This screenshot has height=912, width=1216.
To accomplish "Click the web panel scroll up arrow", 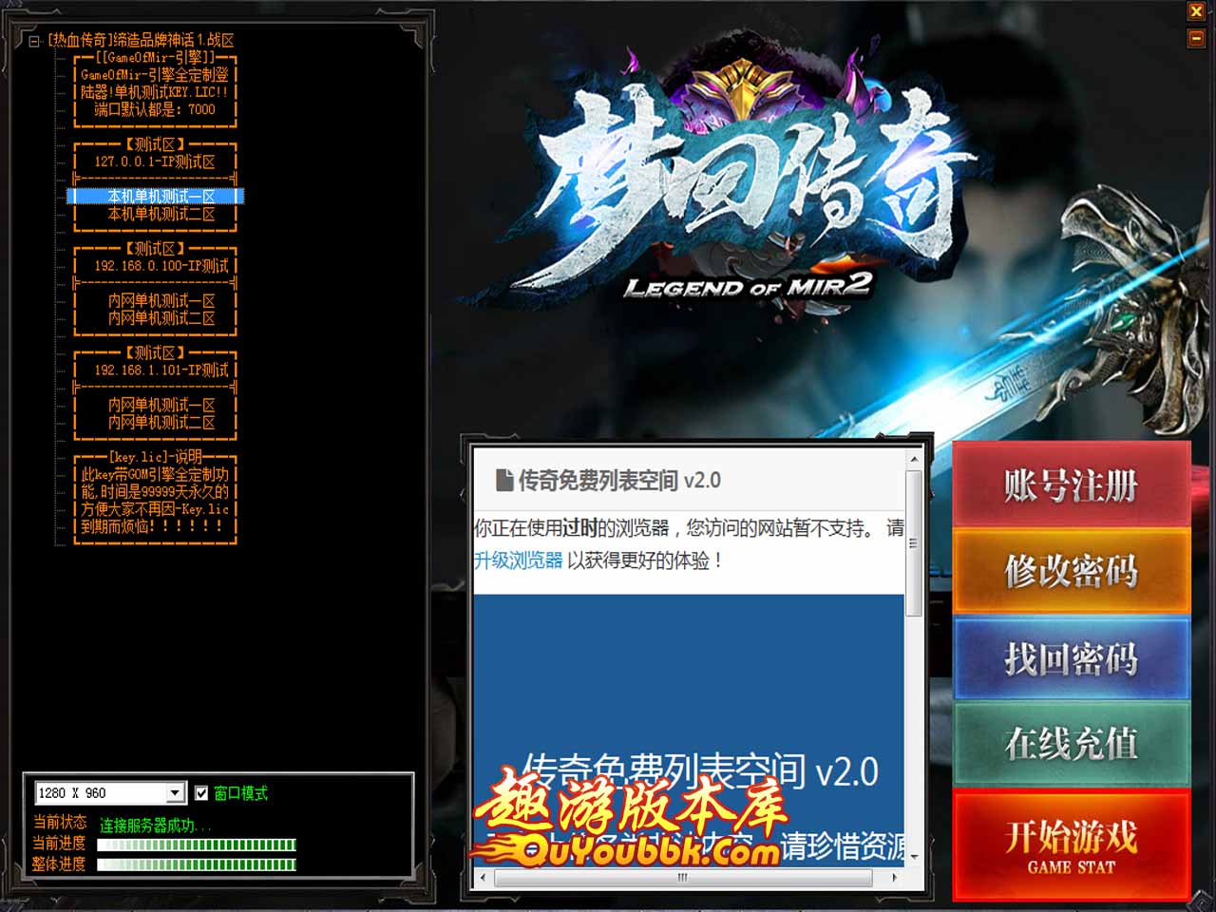I will tap(914, 459).
